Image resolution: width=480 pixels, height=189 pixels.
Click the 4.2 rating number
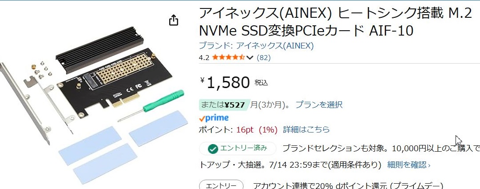click(x=204, y=57)
